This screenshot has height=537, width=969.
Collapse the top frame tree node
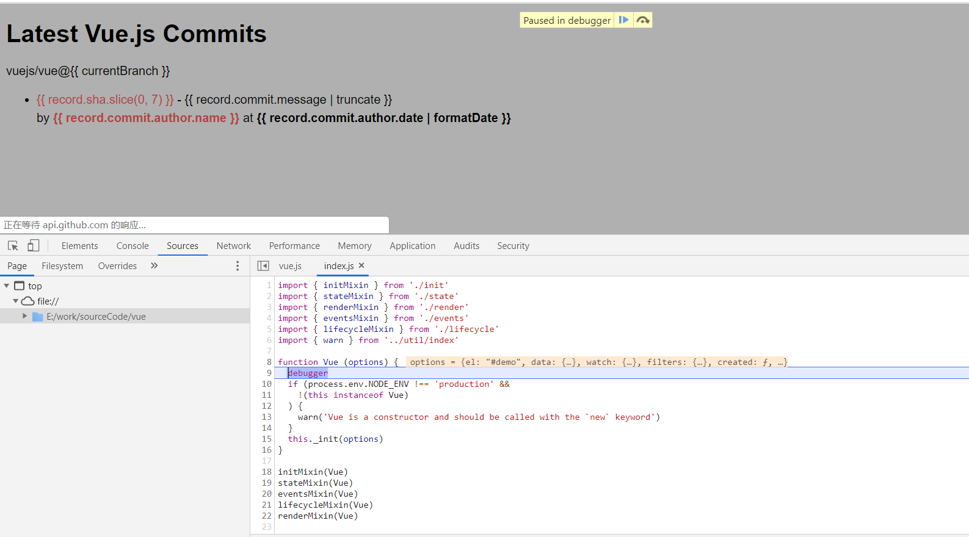(7, 286)
